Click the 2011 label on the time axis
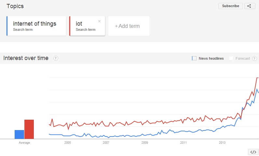Image resolution: width=259 pixels, height=156 pixels. click(x=183, y=143)
